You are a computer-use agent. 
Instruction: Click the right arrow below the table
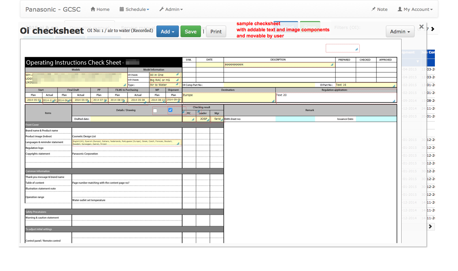coord(430,226)
